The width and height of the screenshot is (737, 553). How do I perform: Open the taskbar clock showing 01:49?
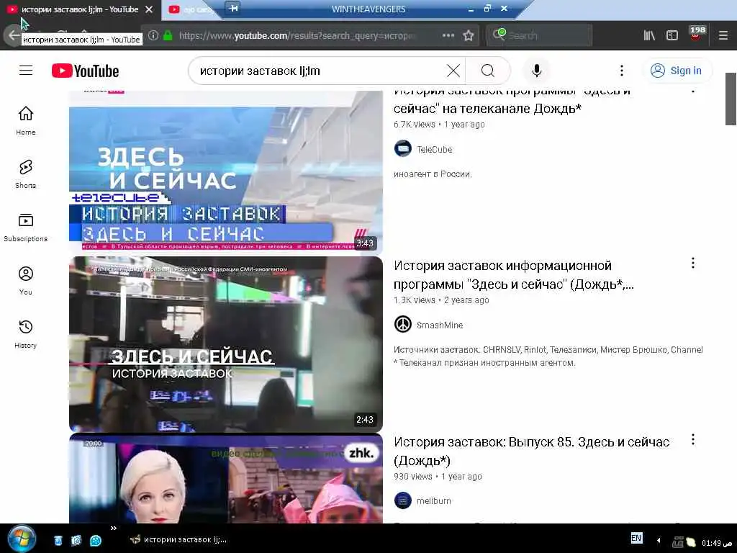pos(716,543)
